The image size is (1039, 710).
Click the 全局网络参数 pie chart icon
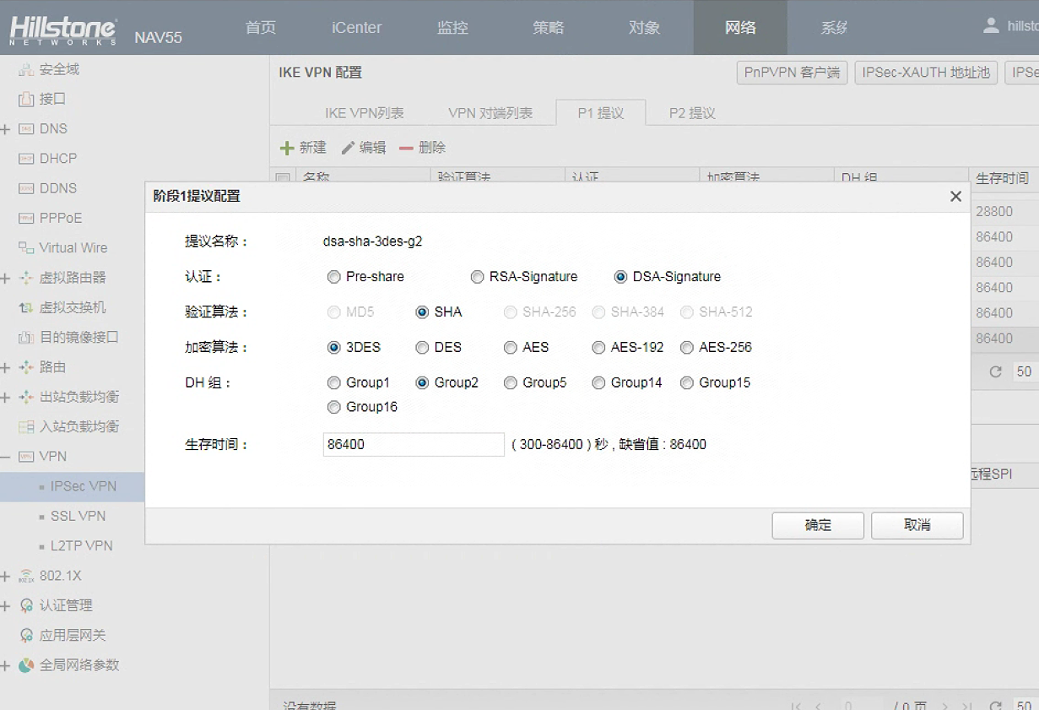click(26, 665)
